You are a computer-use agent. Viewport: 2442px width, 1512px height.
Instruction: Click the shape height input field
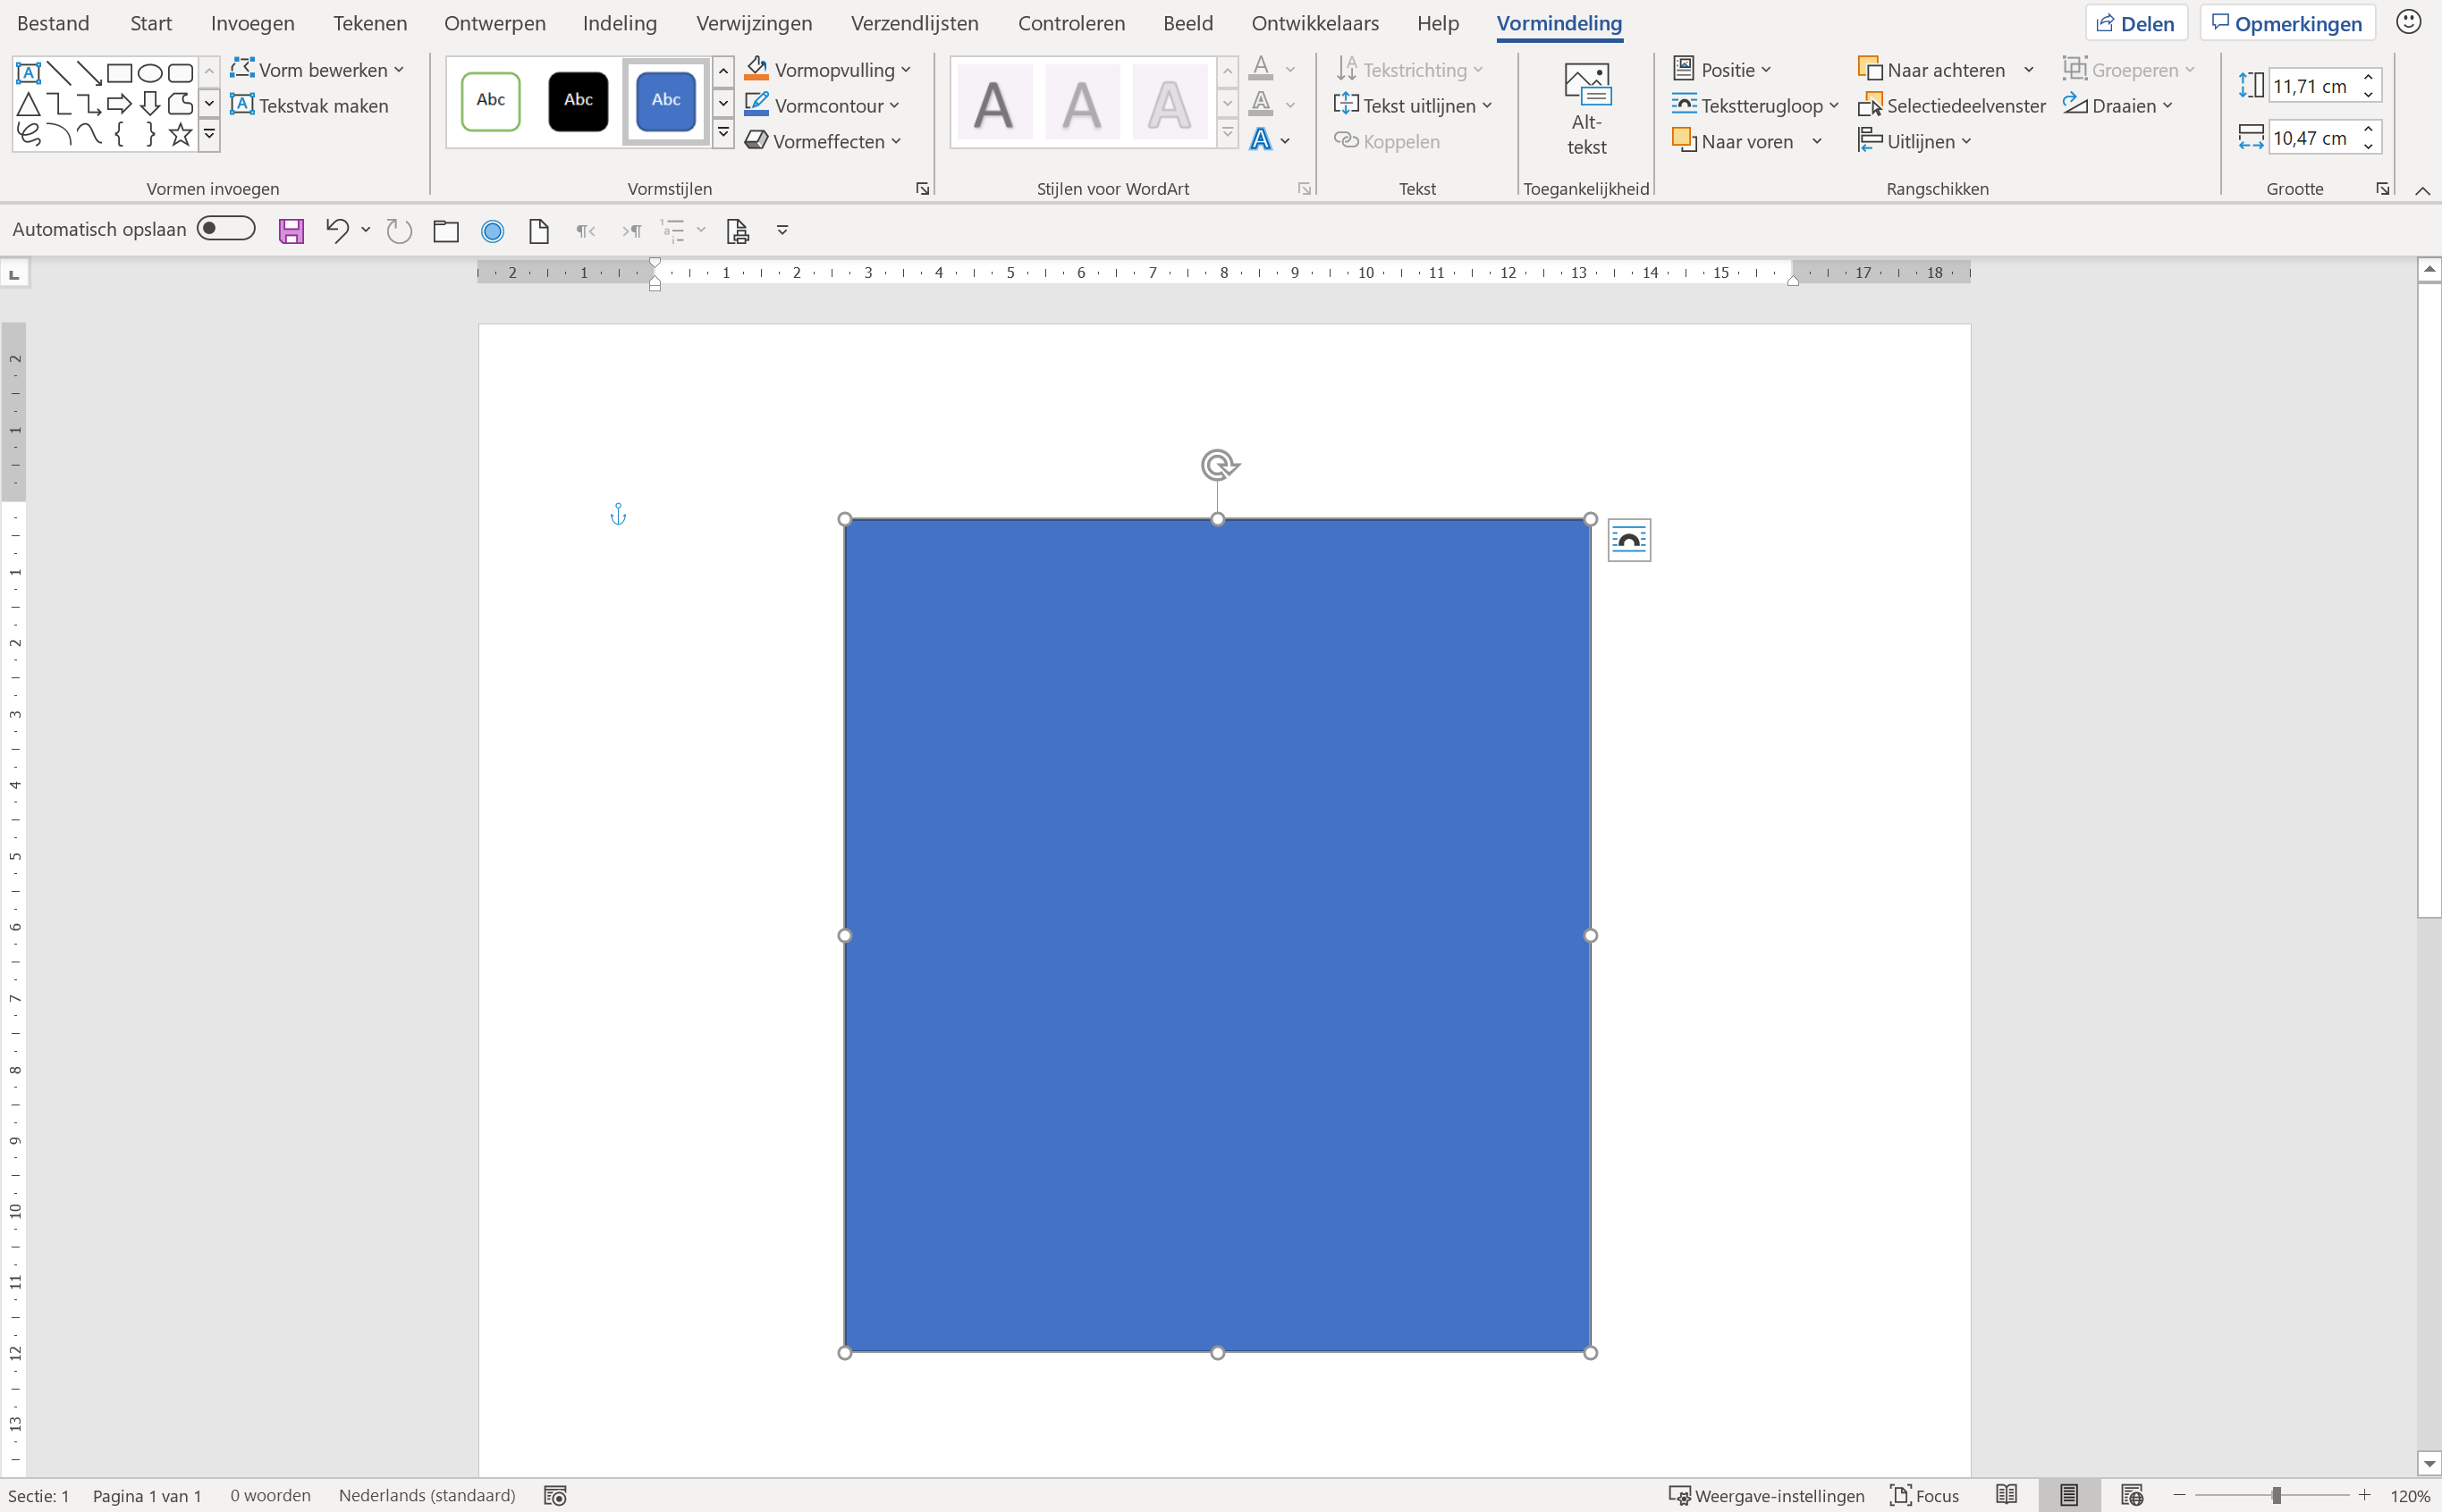tap(2311, 86)
